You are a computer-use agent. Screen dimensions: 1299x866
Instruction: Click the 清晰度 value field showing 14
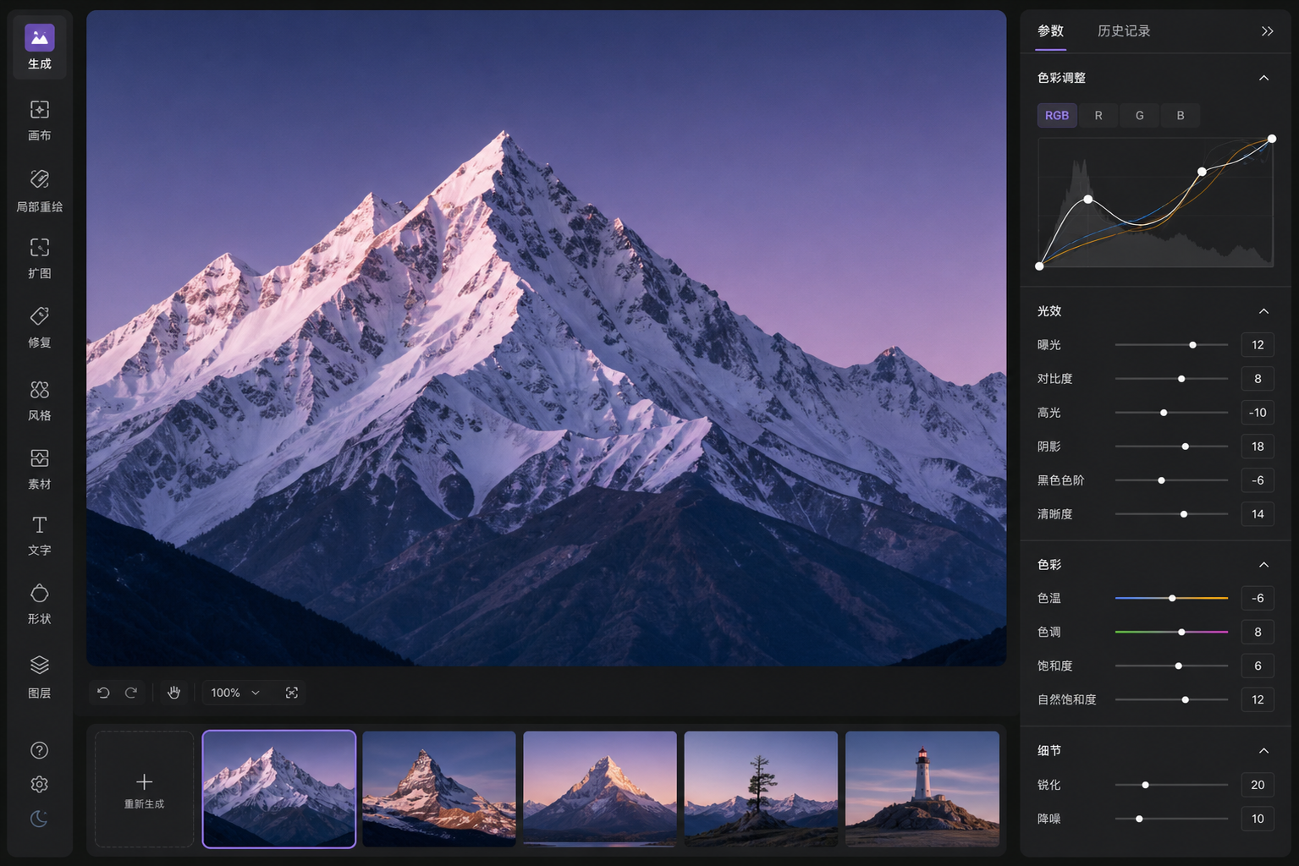[1258, 514]
